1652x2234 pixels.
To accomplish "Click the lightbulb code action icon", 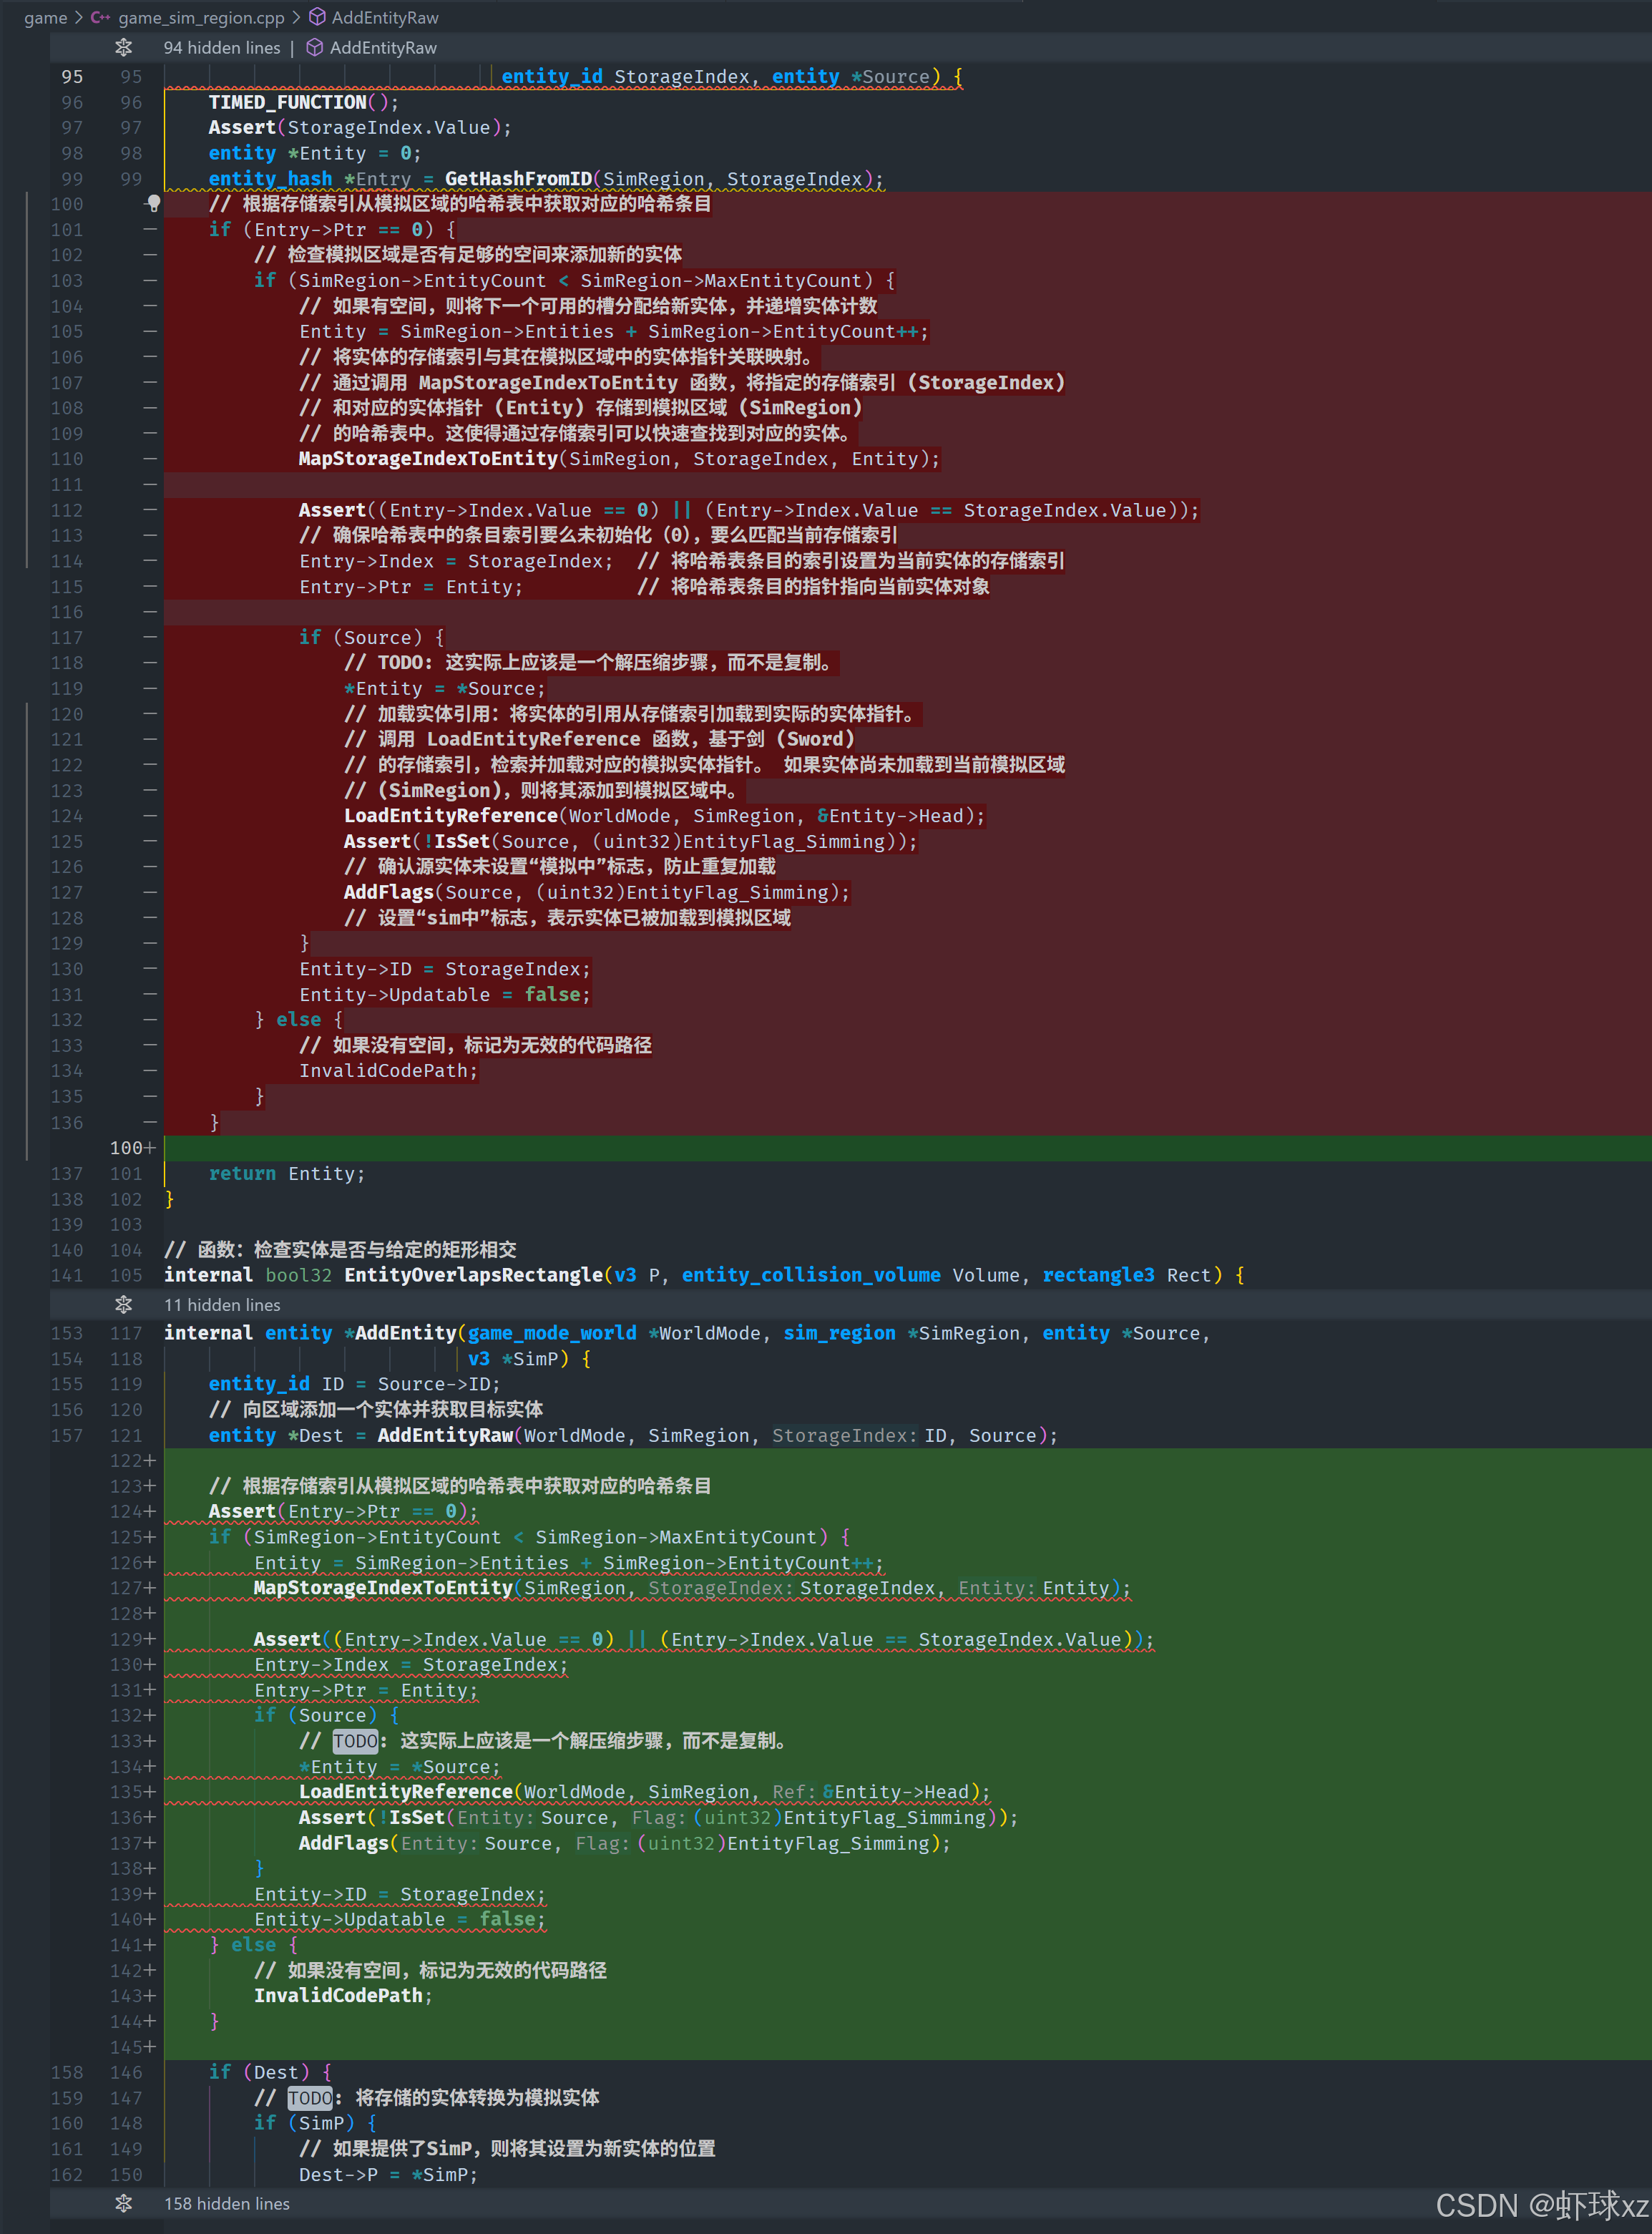I will point(153,203).
